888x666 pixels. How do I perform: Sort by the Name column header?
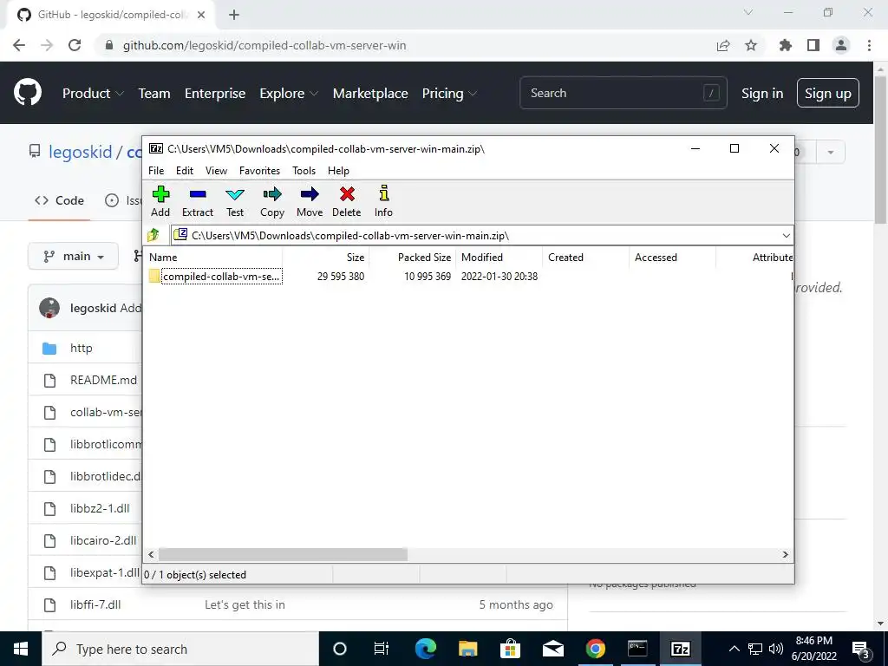[x=213, y=257]
